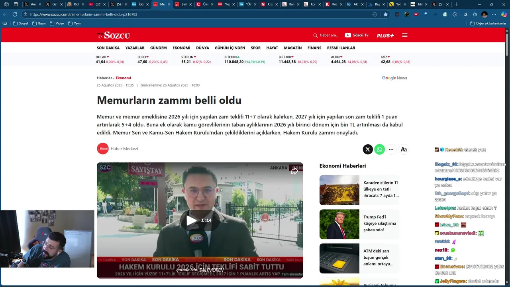
Task: Go to the HAYAT section
Action: [x=272, y=48]
